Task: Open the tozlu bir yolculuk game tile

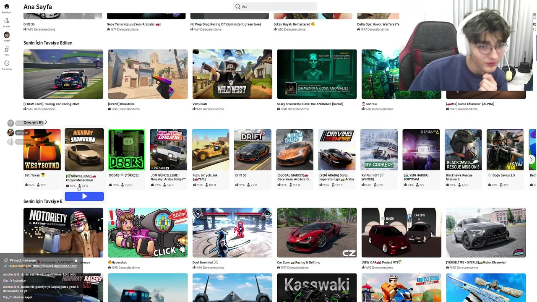Action: tap(211, 150)
